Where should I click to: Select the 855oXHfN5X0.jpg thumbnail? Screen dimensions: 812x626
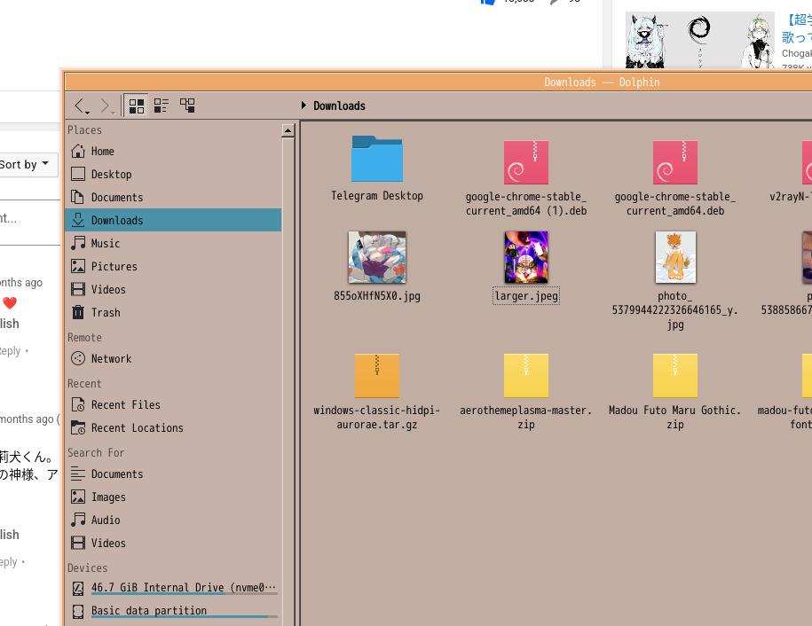click(x=377, y=257)
